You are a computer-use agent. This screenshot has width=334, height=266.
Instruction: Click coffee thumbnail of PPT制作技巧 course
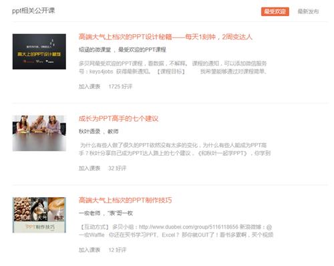pyautogui.click(x=39, y=215)
